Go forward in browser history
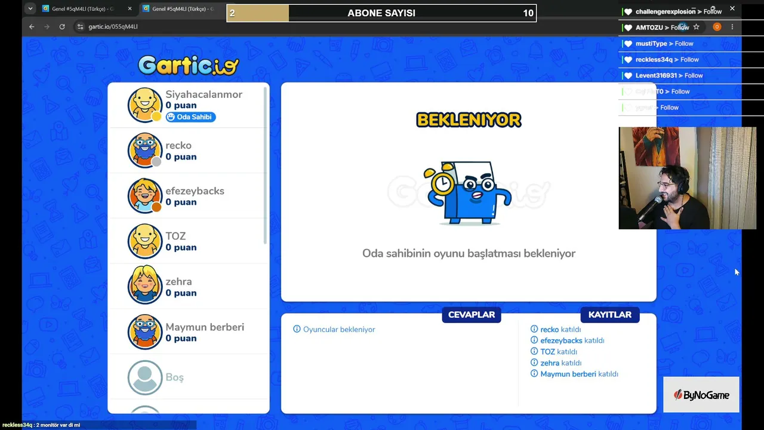Screen dimensions: 764x430 point(47,27)
